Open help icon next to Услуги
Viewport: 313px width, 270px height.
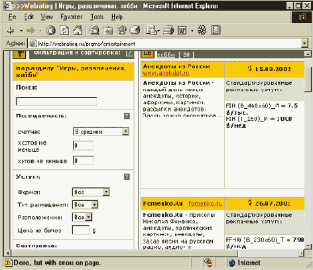(127, 176)
